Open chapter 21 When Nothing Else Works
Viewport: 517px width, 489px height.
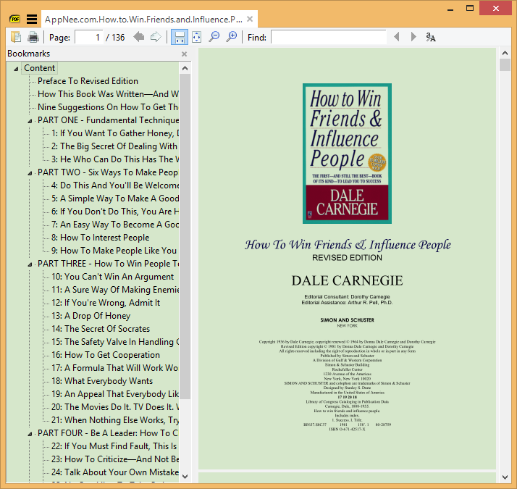click(x=114, y=419)
